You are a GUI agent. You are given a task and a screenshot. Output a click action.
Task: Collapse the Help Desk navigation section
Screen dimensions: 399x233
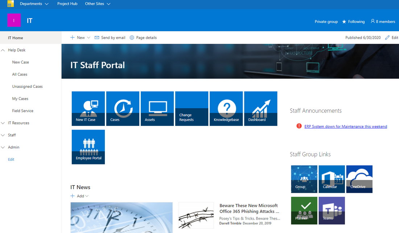pos(3,50)
